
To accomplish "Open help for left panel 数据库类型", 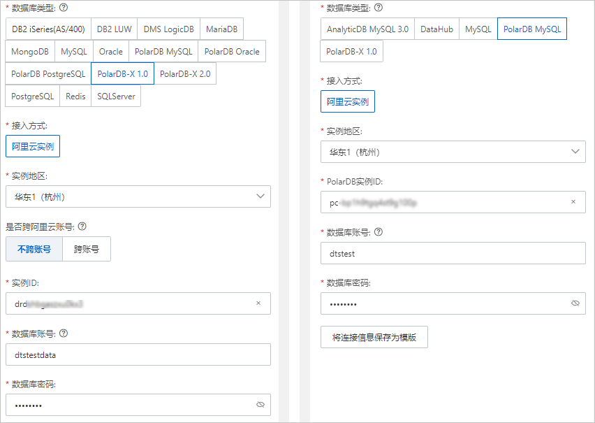I will point(64,8).
